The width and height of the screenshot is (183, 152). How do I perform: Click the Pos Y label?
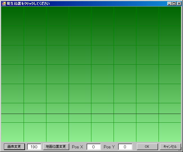pyautogui.click(x=109, y=147)
